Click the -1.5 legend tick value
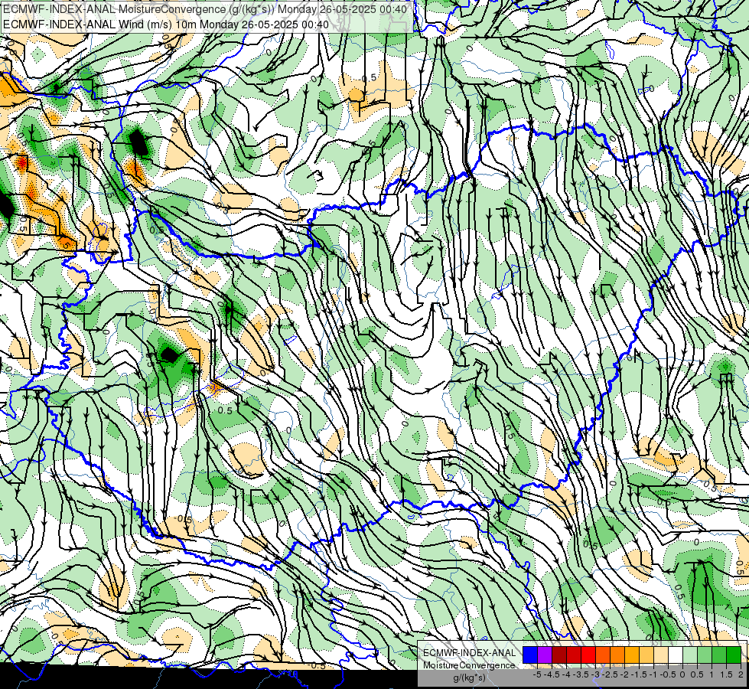Viewport: 749px width, 689px height. (639, 674)
